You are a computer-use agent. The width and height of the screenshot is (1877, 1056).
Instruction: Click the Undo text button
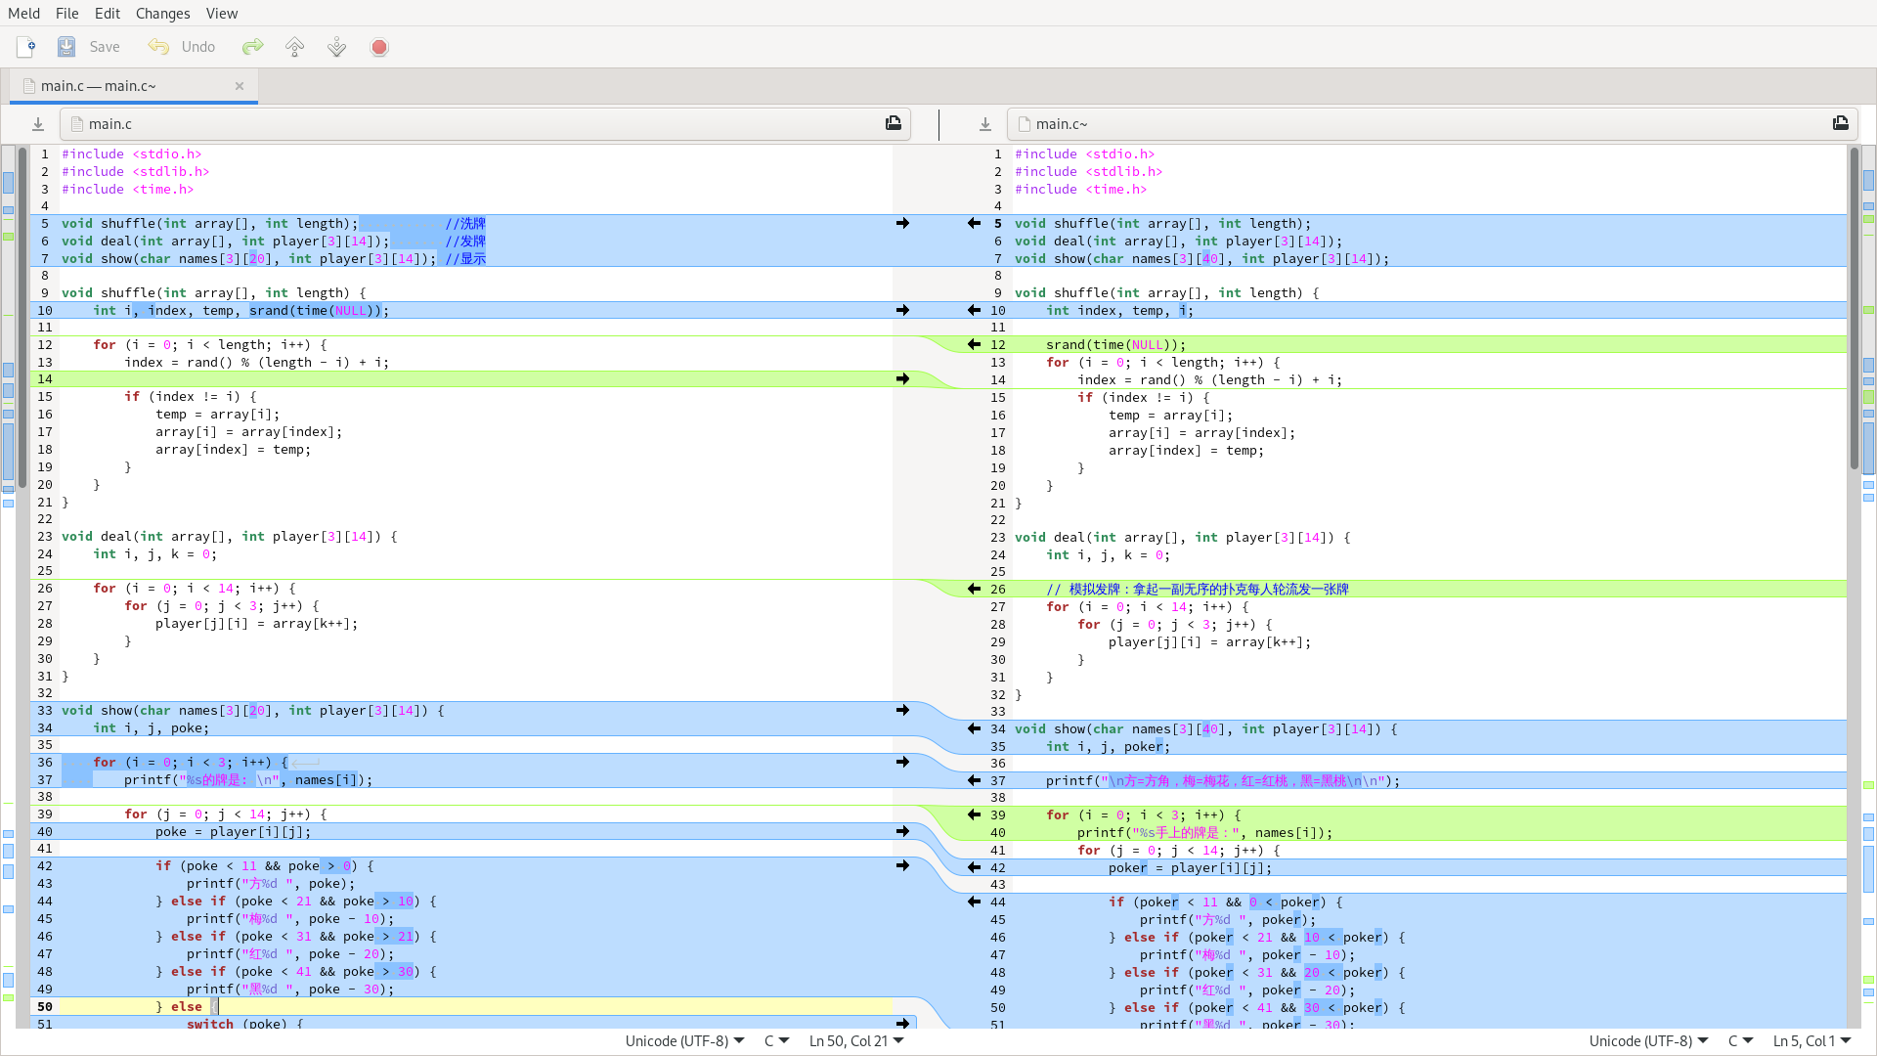[198, 47]
